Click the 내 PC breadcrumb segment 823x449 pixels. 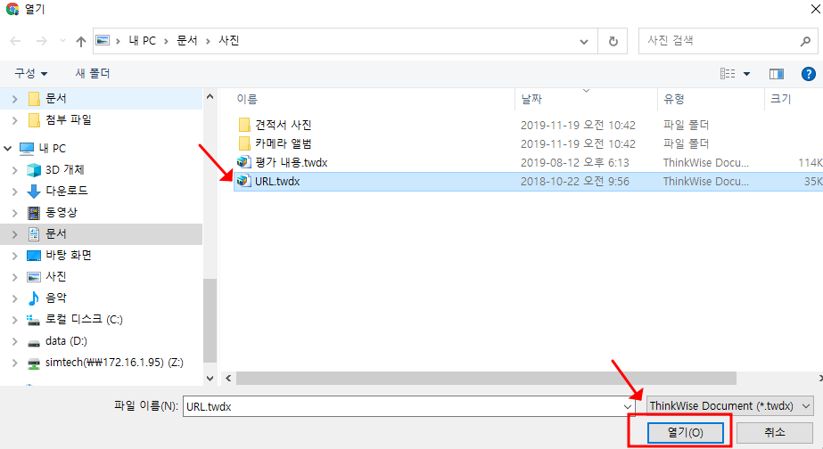tap(143, 40)
